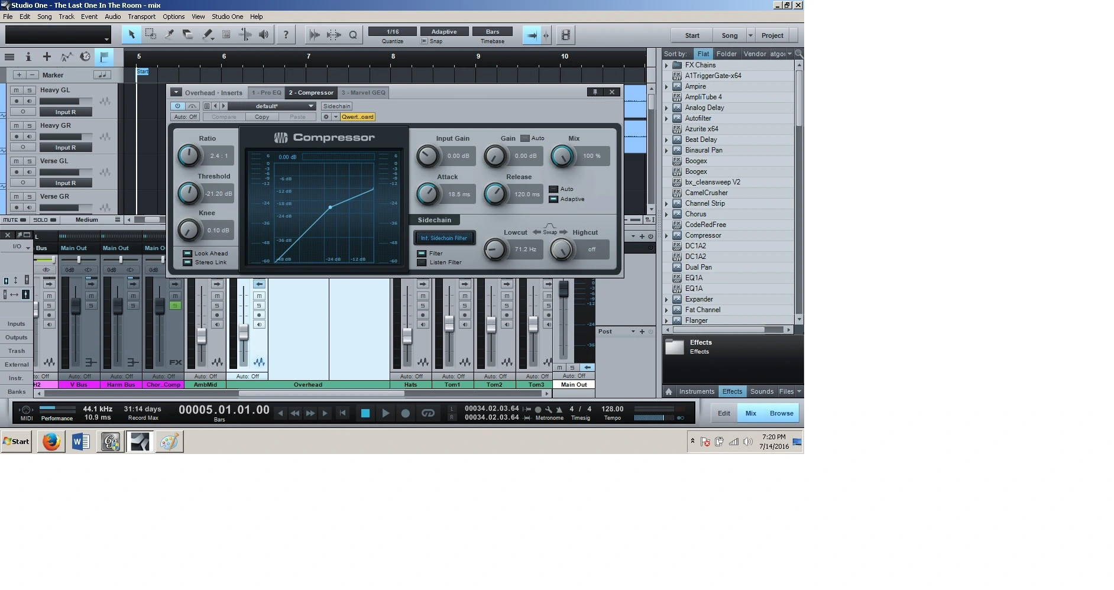Image resolution: width=1114 pixels, height=590 pixels.
Task: Select the Mute tool
Action: point(226,35)
